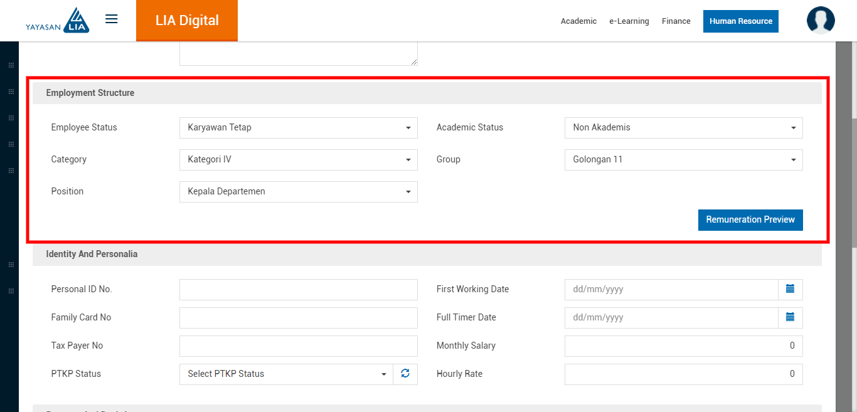Click the Monthly Salary input field
The width and height of the screenshot is (857, 412).
tap(683, 346)
